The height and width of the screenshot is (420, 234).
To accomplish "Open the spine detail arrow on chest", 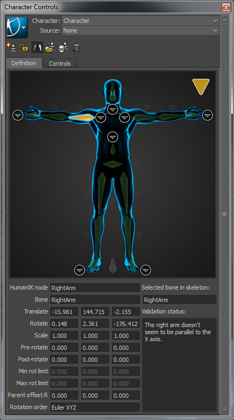I will coord(113,137).
